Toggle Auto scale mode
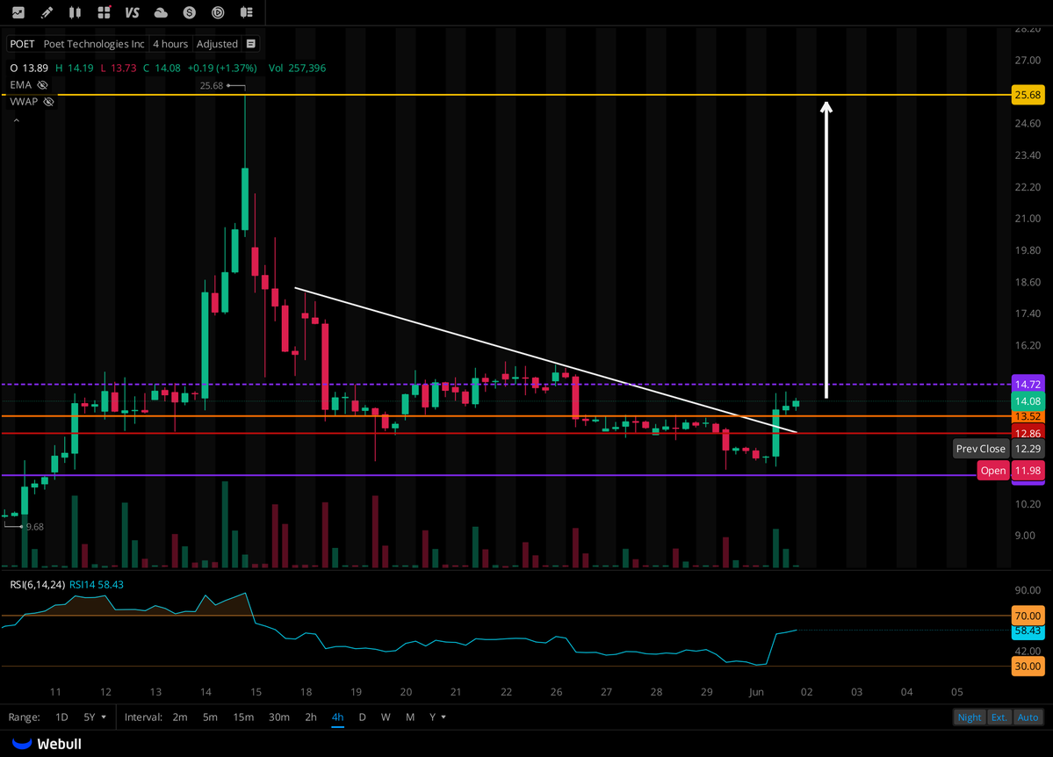 tap(1028, 717)
